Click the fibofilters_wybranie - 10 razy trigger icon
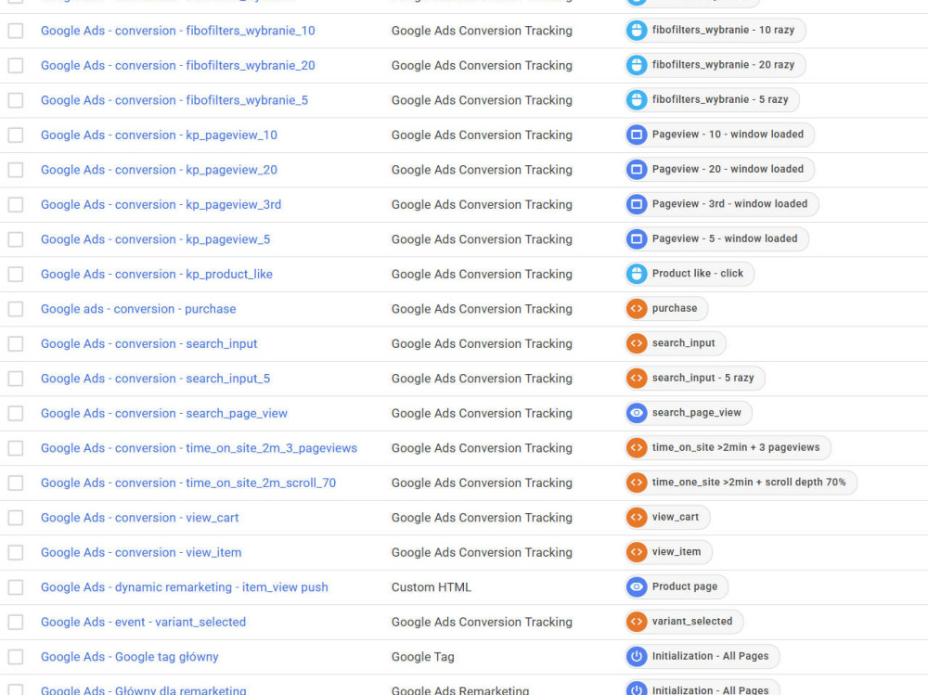The width and height of the screenshot is (928, 695). [637, 31]
